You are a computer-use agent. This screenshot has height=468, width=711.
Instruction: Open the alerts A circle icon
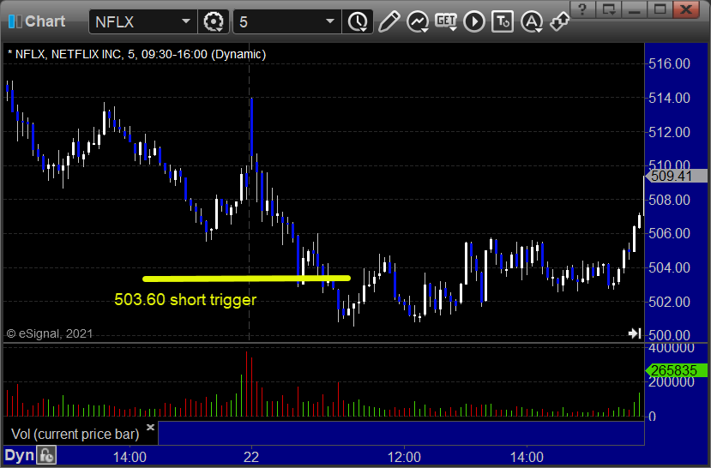(532, 21)
